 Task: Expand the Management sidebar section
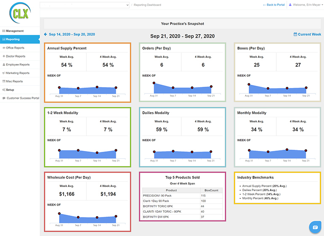pyautogui.click(x=20, y=31)
